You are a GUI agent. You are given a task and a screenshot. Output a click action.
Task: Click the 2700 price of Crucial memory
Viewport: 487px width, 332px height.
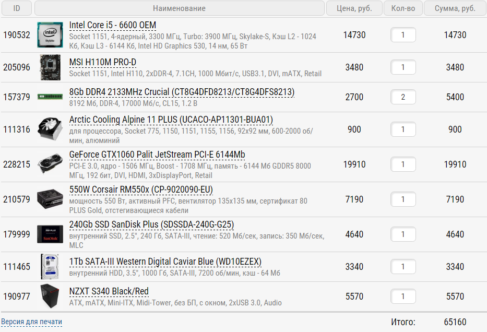[354, 97]
